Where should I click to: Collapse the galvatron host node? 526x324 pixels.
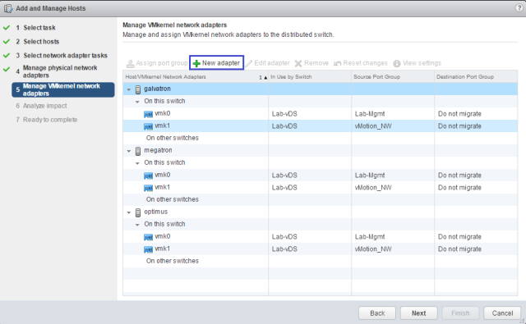tap(129, 89)
